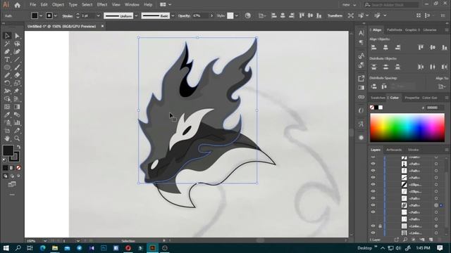The width and height of the screenshot is (451, 253).
Task: Select the Magic Wand tool
Action: [x=7, y=44]
